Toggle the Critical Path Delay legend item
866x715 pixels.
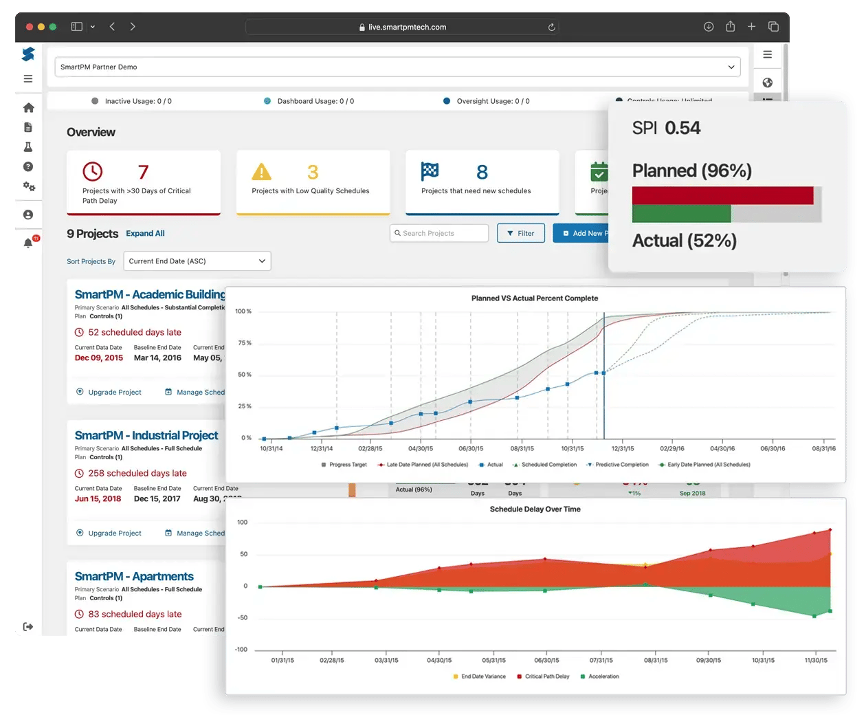coord(543,676)
